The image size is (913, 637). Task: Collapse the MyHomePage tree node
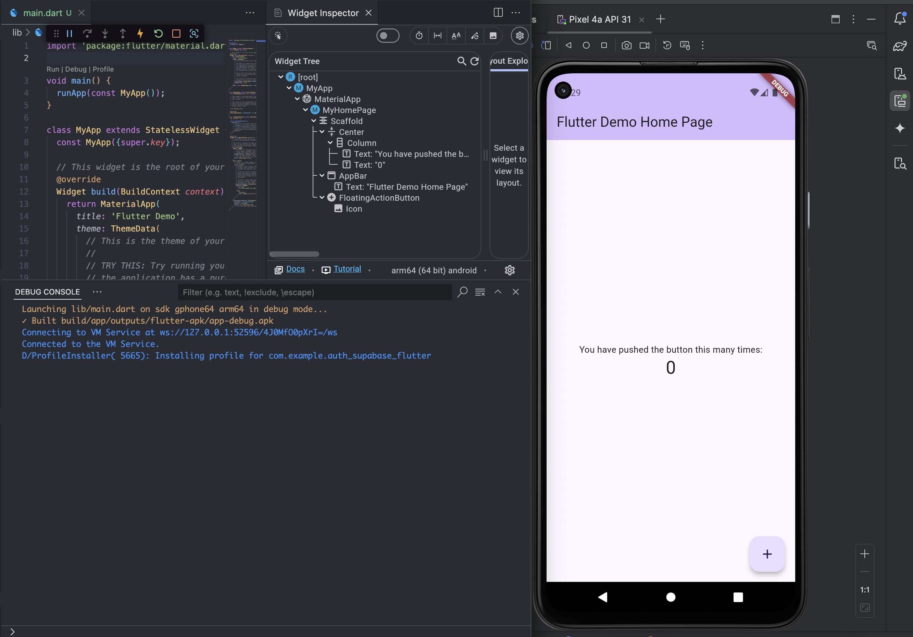click(x=305, y=110)
